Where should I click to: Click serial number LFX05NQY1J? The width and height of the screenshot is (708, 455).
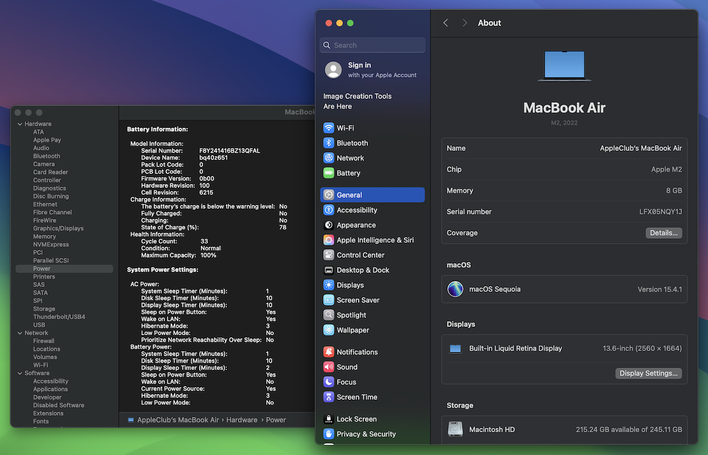[x=660, y=212]
